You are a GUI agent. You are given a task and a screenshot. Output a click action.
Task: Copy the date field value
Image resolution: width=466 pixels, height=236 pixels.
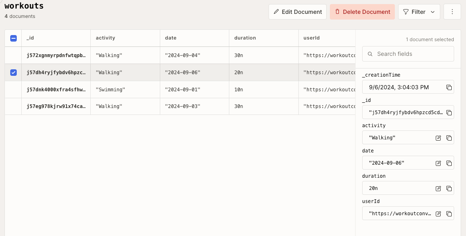(x=449, y=163)
